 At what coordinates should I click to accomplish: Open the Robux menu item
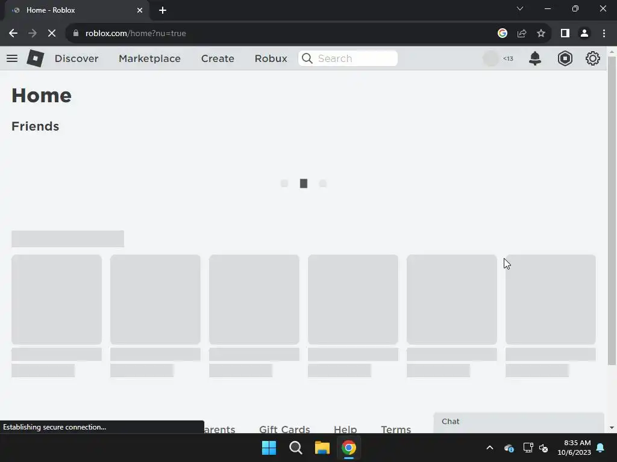(271, 58)
